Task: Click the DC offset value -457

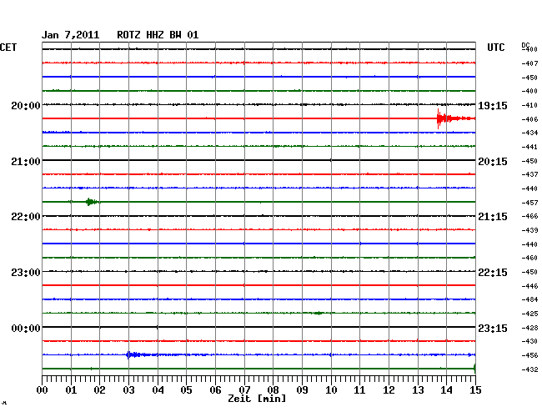Action: point(529,203)
